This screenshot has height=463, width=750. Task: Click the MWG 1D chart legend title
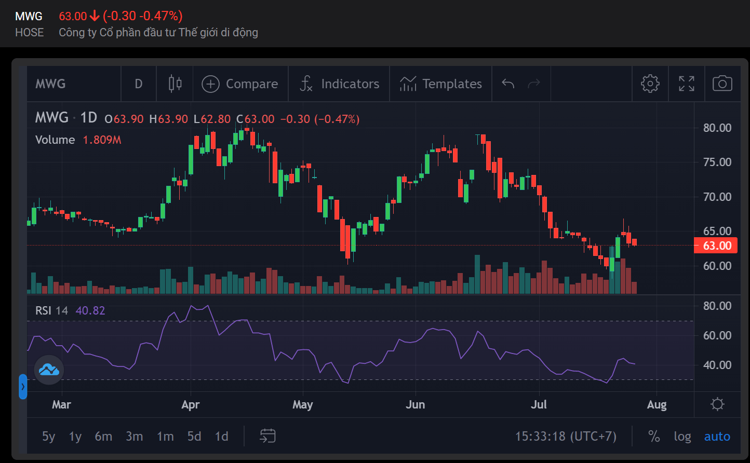pos(66,118)
